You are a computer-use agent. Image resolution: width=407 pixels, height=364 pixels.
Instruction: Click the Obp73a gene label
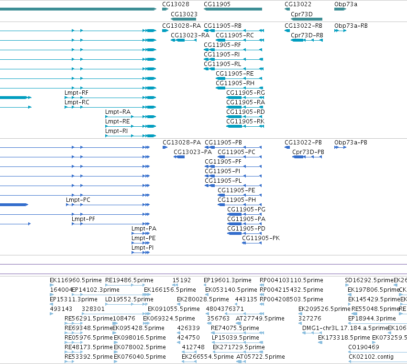pos(346,4)
